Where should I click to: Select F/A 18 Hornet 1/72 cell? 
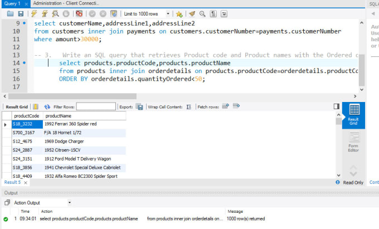tap(84, 133)
